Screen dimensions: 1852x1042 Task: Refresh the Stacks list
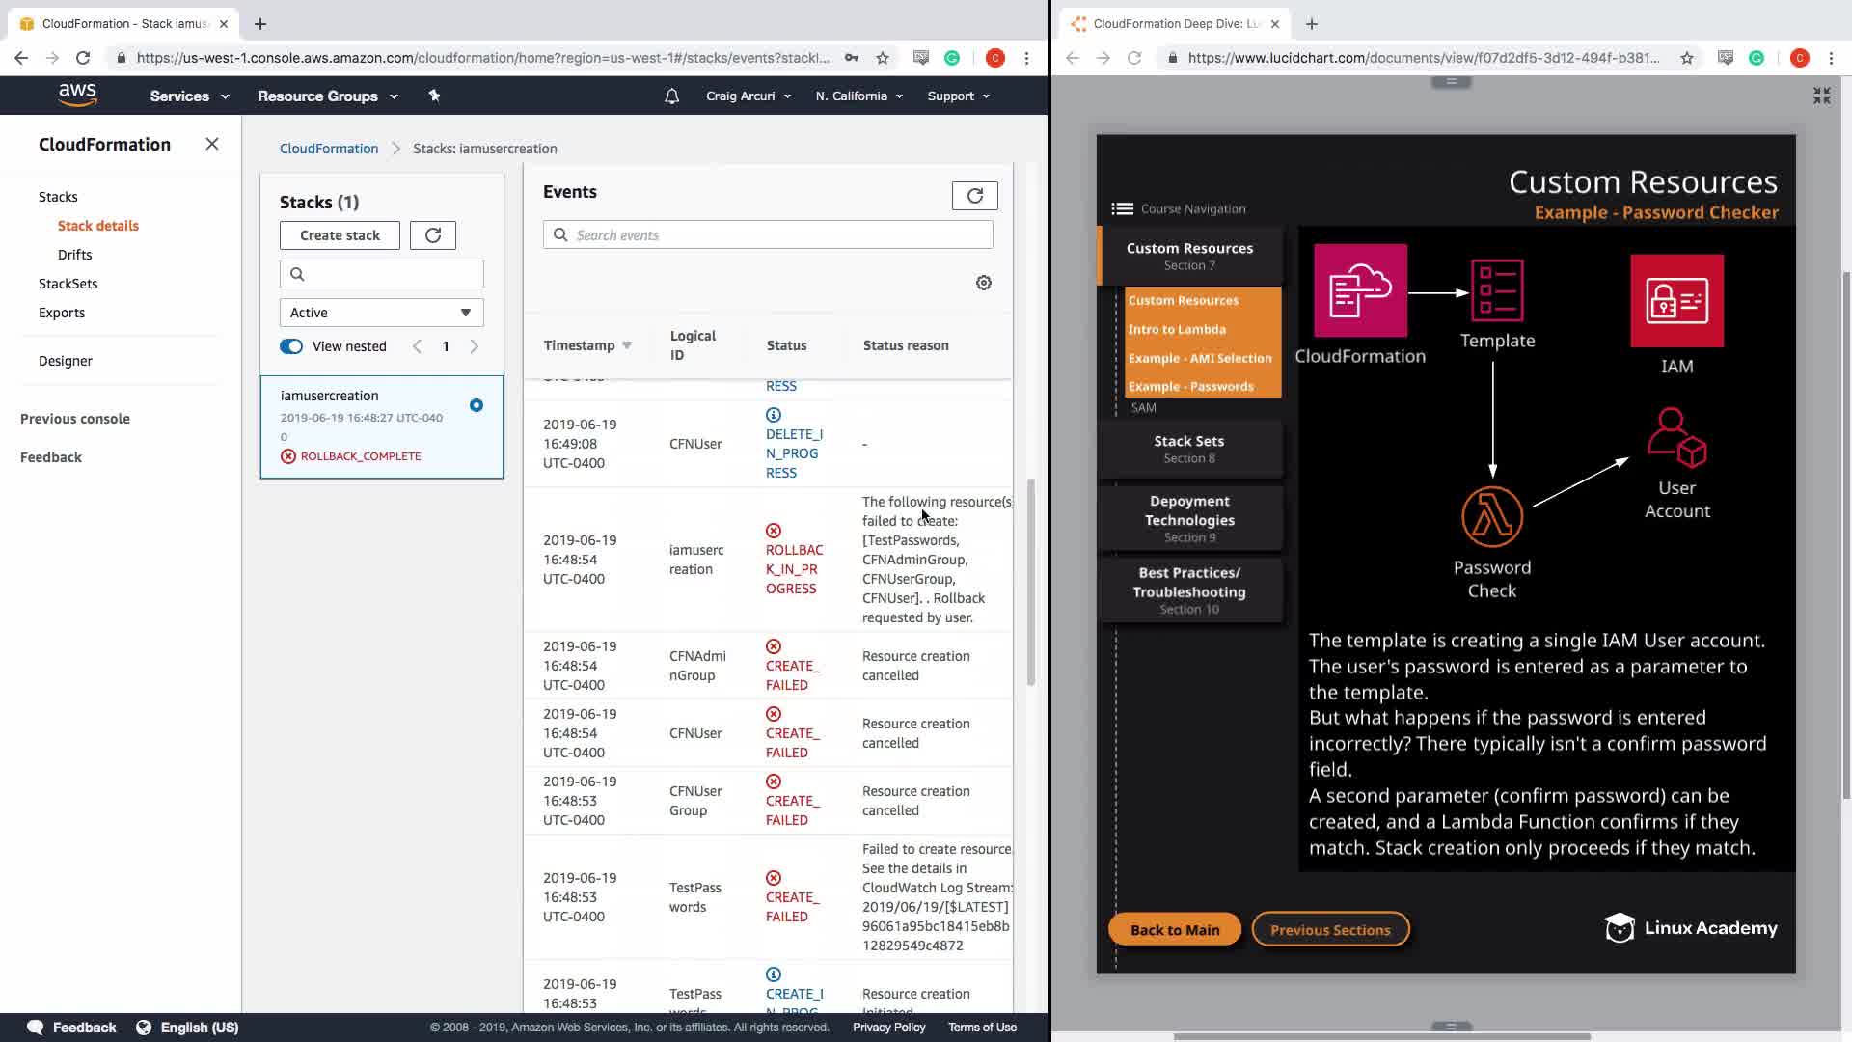click(x=432, y=235)
